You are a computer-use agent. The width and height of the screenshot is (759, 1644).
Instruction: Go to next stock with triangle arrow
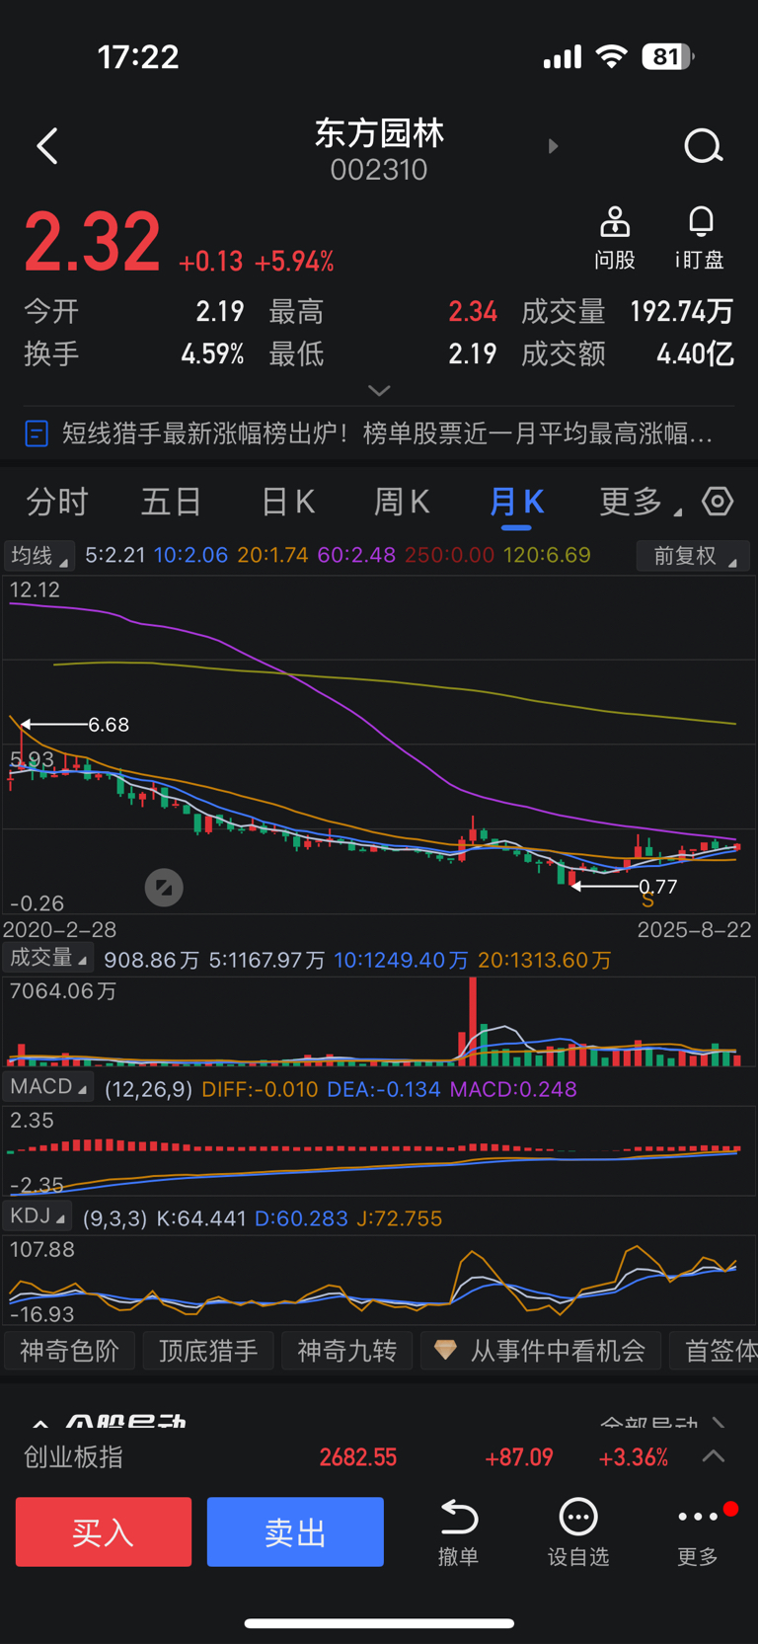pos(553,146)
